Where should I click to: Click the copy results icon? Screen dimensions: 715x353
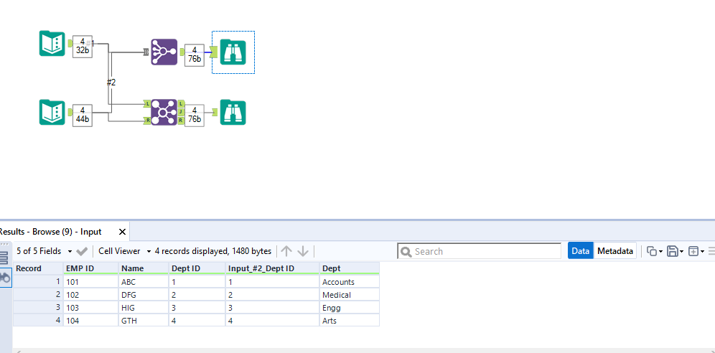(652, 251)
